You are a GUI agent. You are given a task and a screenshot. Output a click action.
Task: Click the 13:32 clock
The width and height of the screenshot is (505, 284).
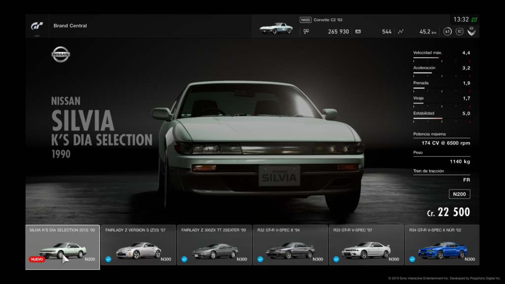pyautogui.click(x=461, y=20)
